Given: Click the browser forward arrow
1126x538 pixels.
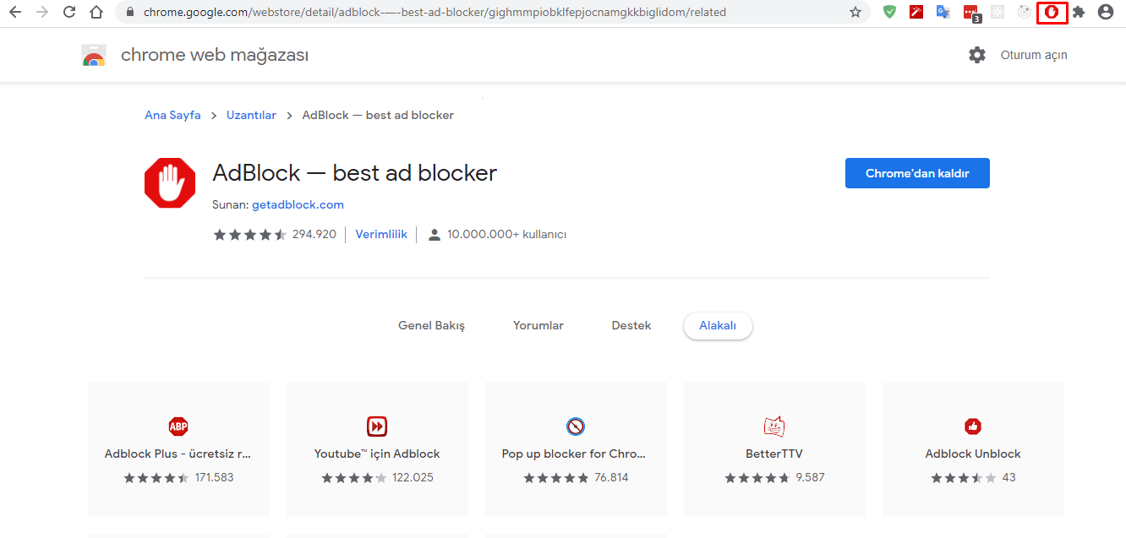Looking at the screenshot, I should coord(42,13).
